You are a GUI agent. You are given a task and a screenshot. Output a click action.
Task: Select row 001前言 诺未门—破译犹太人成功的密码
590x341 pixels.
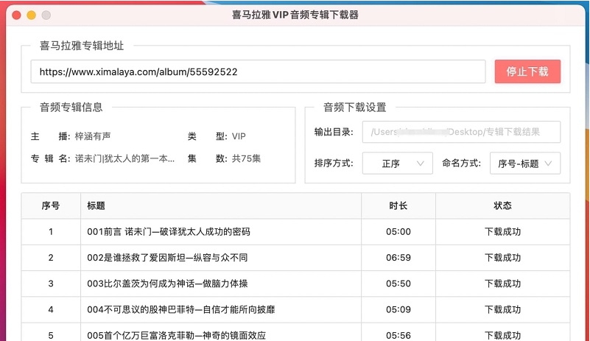(x=296, y=232)
